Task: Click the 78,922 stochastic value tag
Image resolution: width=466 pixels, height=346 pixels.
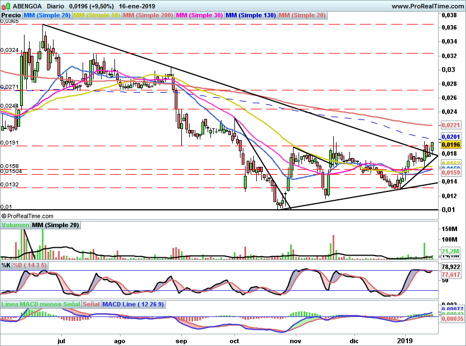Action: pyautogui.click(x=451, y=267)
